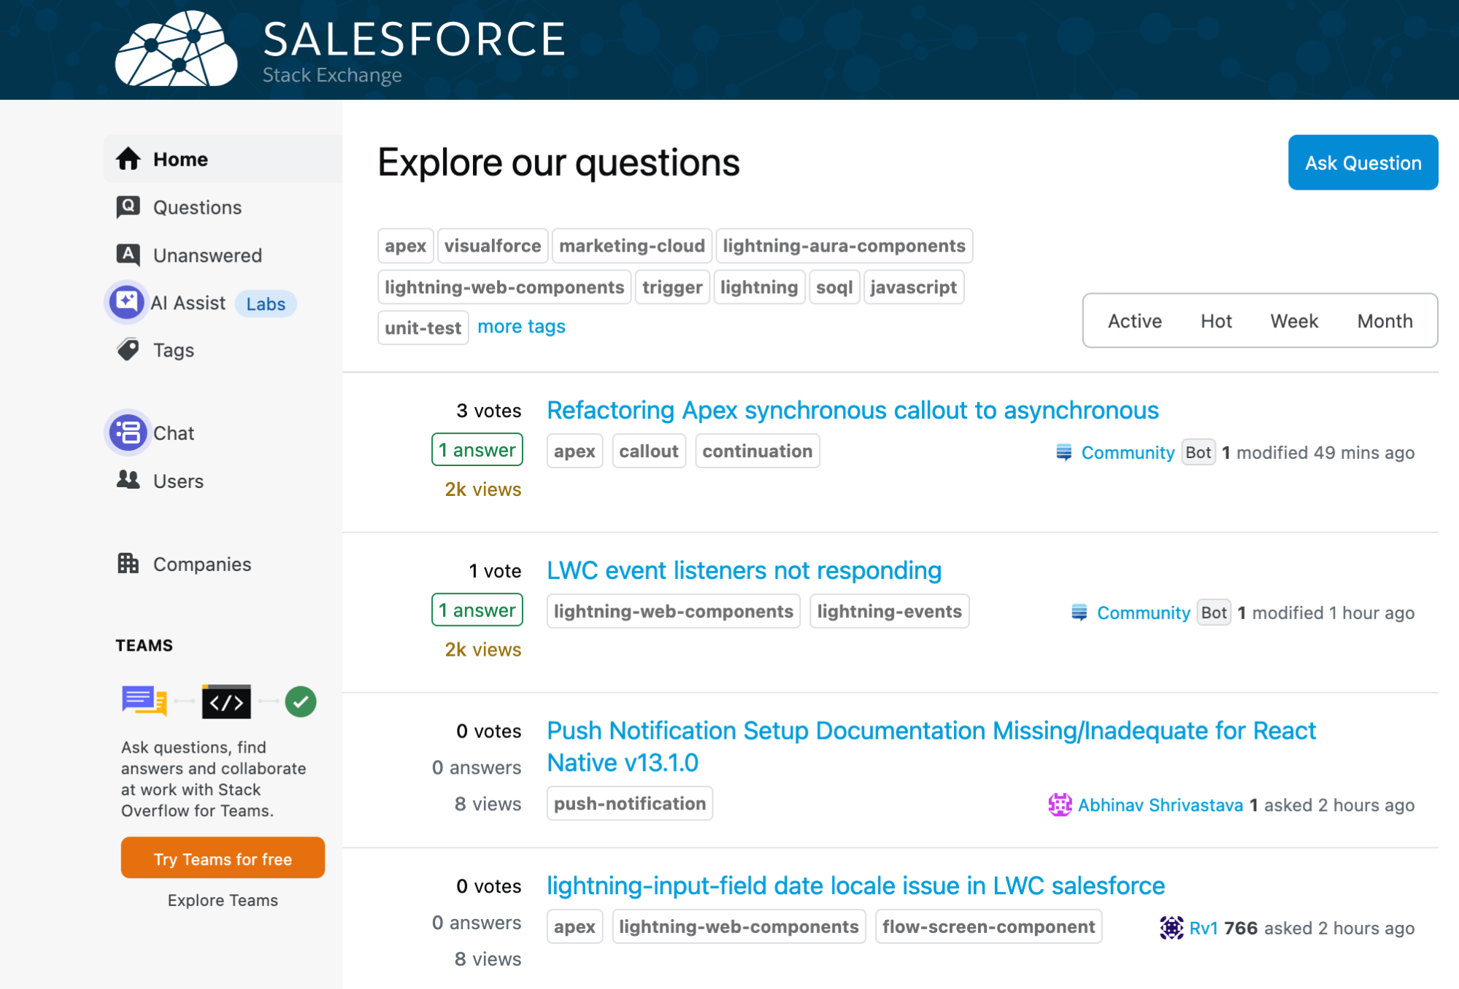Click the Home house icon
Screen dimensions: 1459x989
128,159
